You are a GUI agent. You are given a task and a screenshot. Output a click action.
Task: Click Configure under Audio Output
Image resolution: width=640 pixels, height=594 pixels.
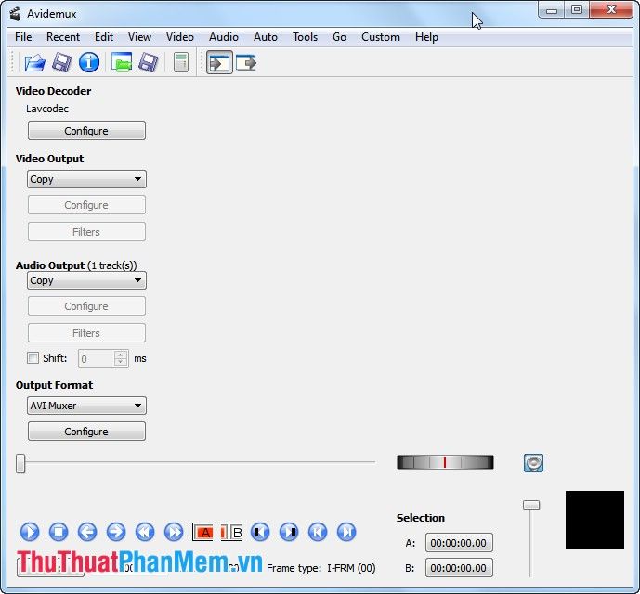86,306
